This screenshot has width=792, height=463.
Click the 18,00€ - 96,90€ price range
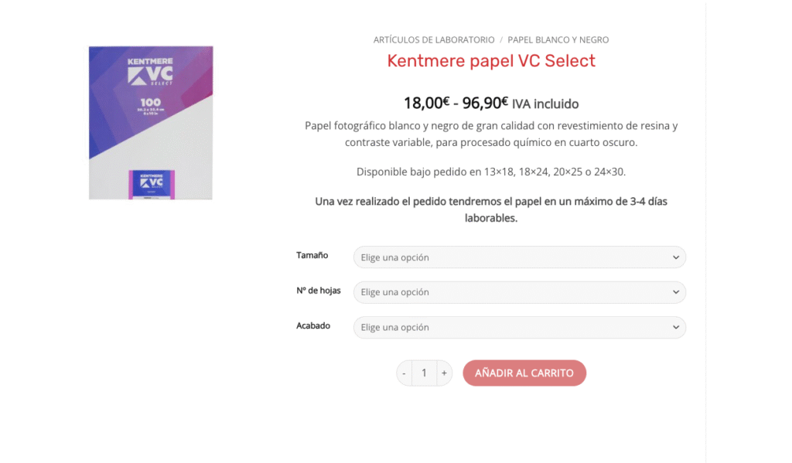(456, 103)
